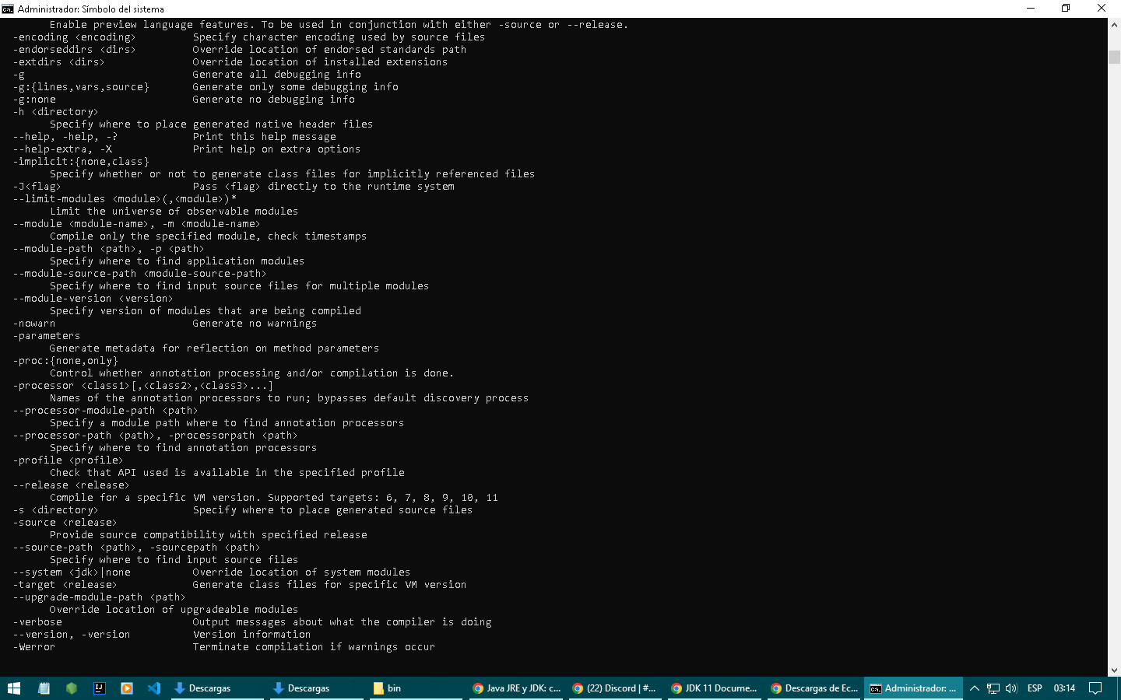Image resolution: width=1121 pixels, height=700 pixels.
Task: Open the green hexagon app on taskbar
Action: 72,688
